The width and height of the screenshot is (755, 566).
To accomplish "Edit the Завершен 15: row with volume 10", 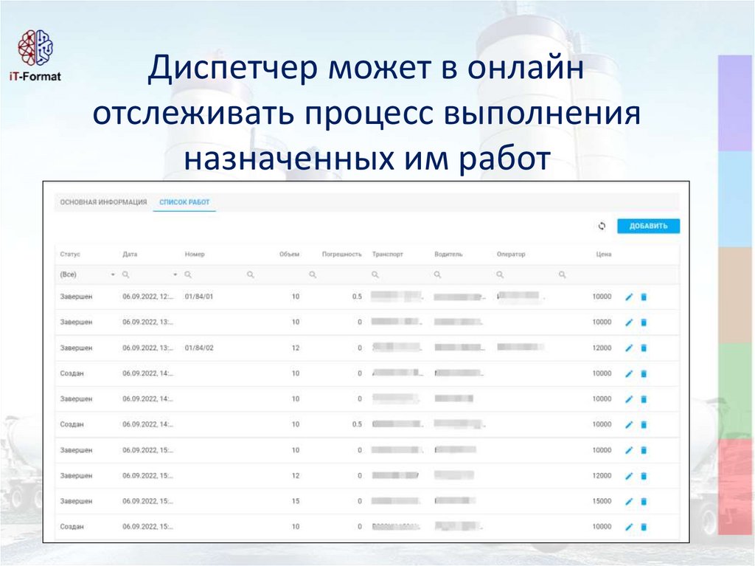I will 629,450.
